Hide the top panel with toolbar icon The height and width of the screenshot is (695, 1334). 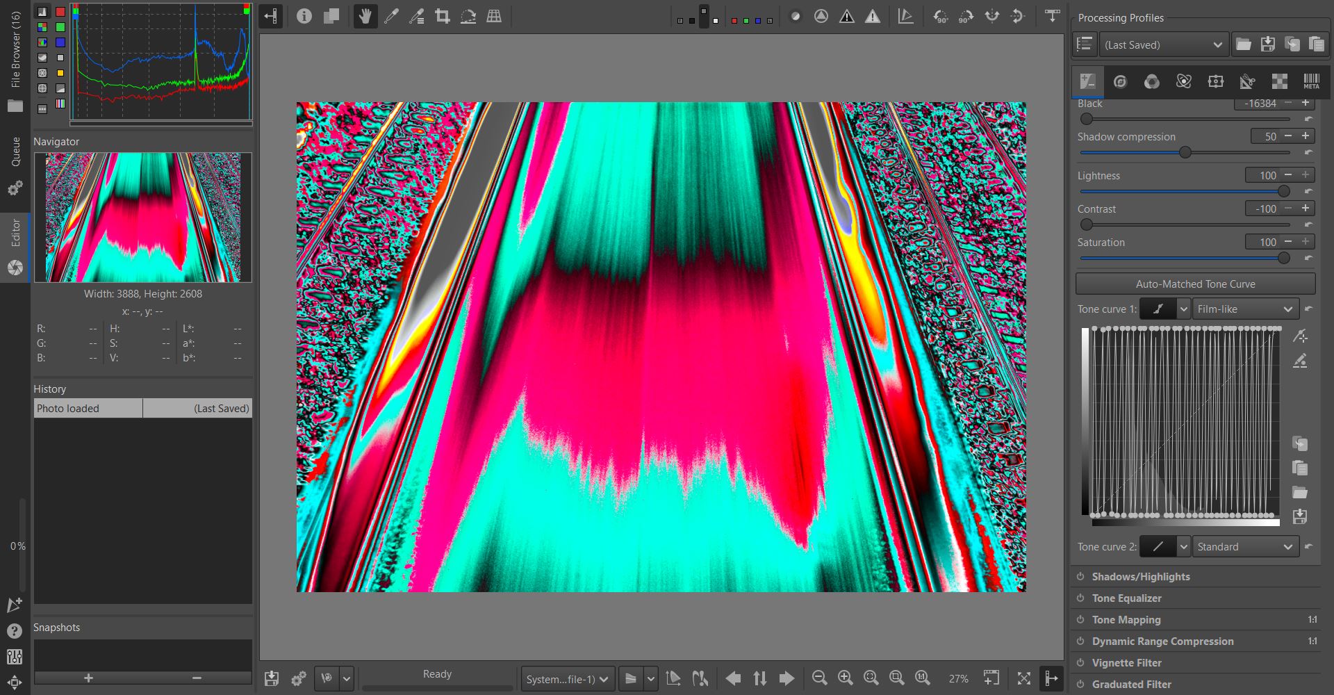click(1053, 16)
